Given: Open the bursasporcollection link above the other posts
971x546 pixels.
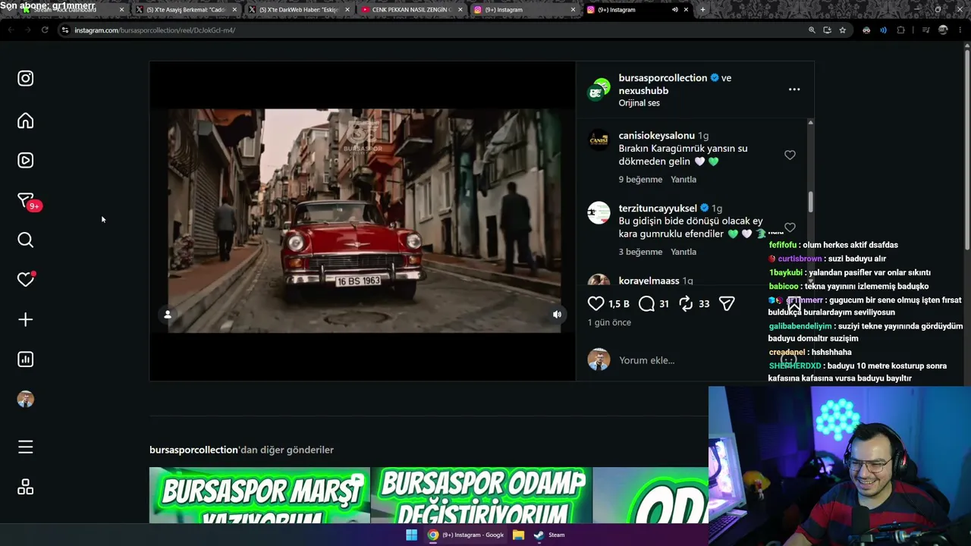Looking at the screenshot, I should (x=193, y=450).
